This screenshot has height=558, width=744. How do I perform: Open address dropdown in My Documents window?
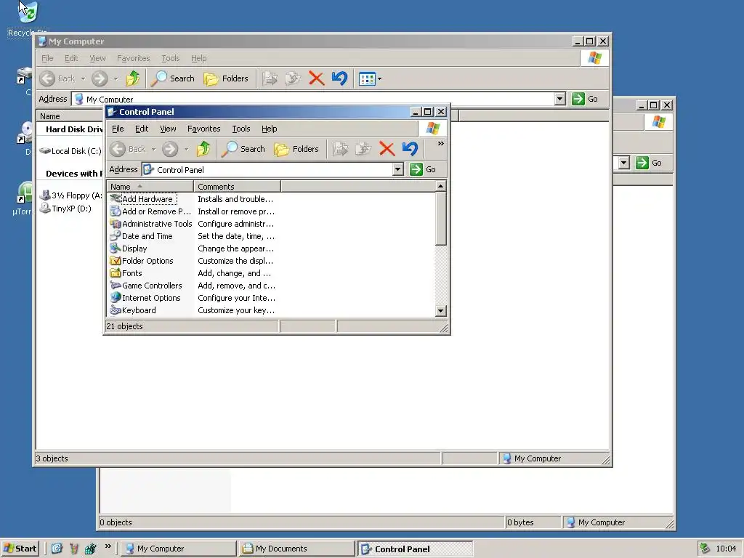point(624,163)
